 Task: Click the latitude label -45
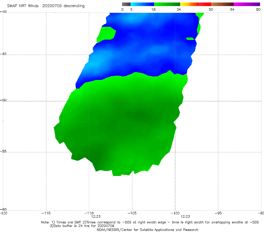(x=3, y=54)
